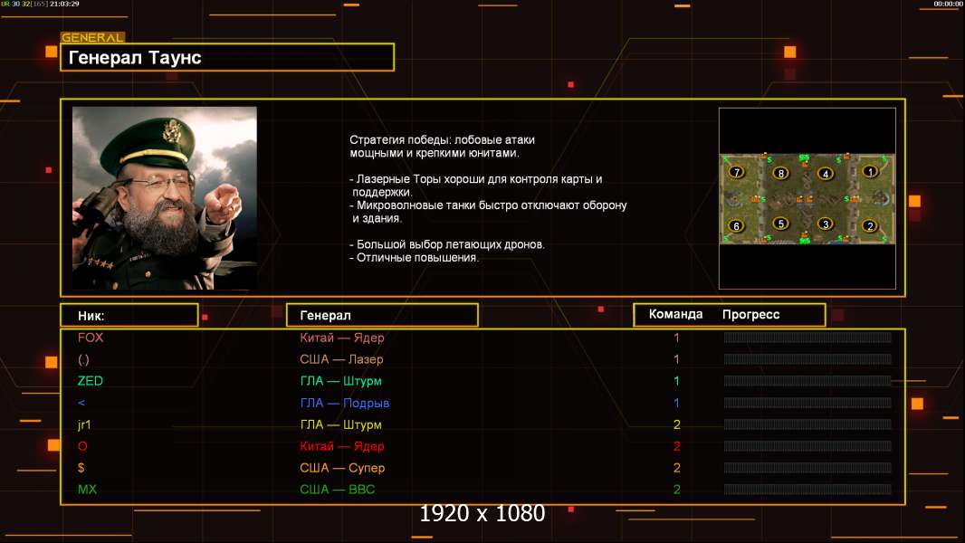Select start position 3 on the map preview
Viewport: 965px width, 543px height.
(x=825, y=224)
